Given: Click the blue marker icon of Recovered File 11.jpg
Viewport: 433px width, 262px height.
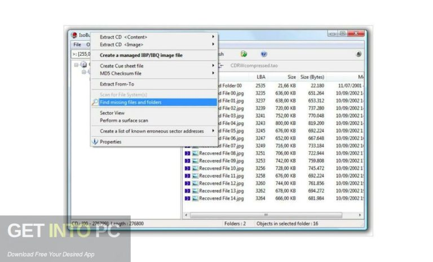Looking at the screenshot, I should coord(188,176).
